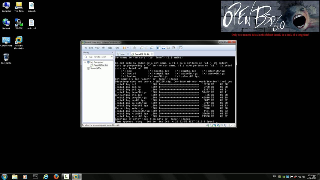This screenshot has width=320, height=180.
Task: Click the Windows Start button
Action: tap(4, 176)
